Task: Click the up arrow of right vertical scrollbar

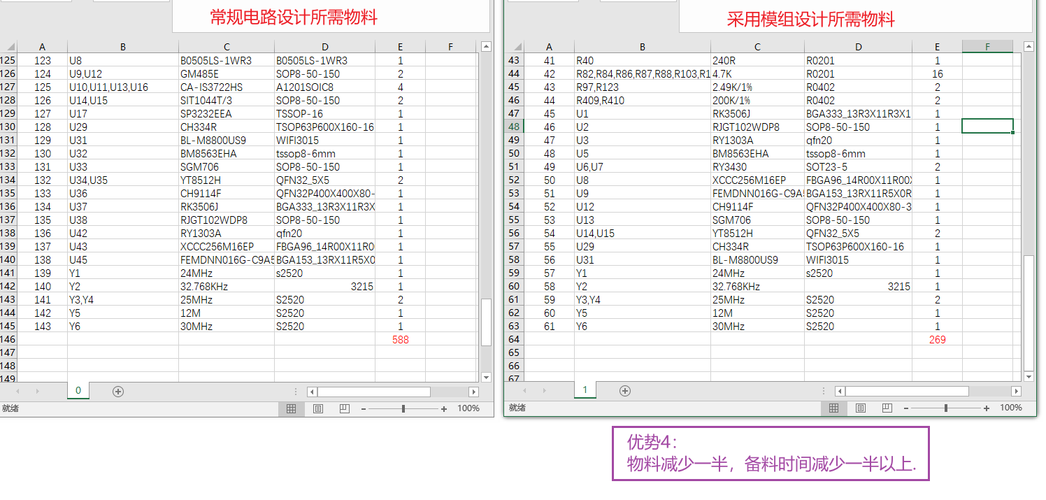Action: 1029,46
